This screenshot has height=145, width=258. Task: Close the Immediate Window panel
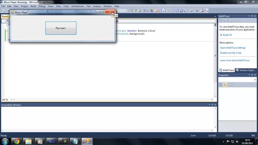pyautogui.click(x=215, y=105)
